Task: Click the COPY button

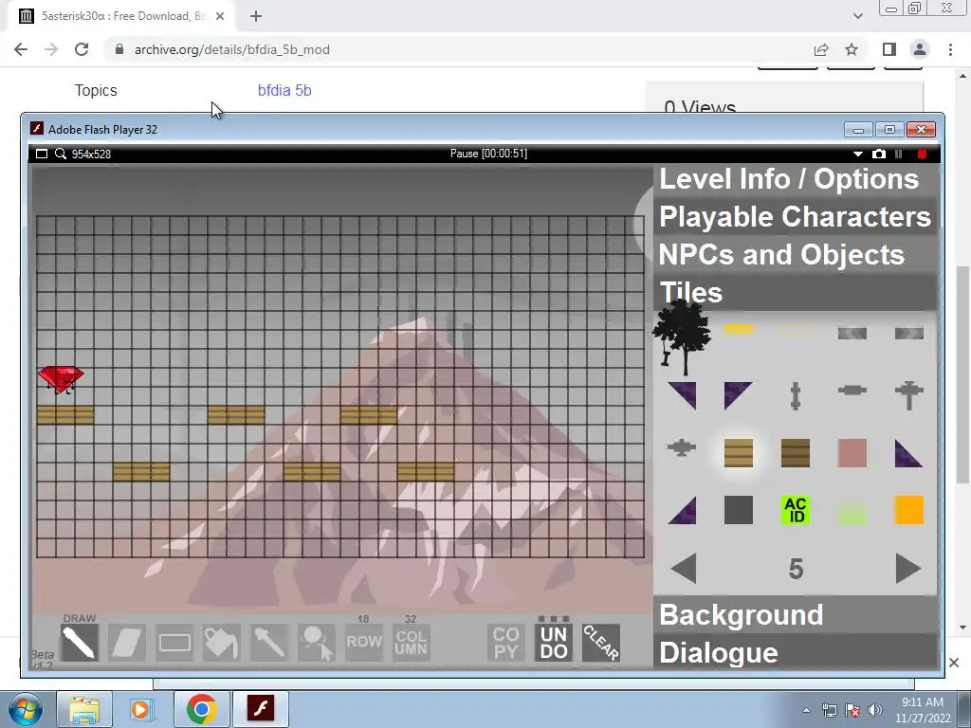Action: 506,644
